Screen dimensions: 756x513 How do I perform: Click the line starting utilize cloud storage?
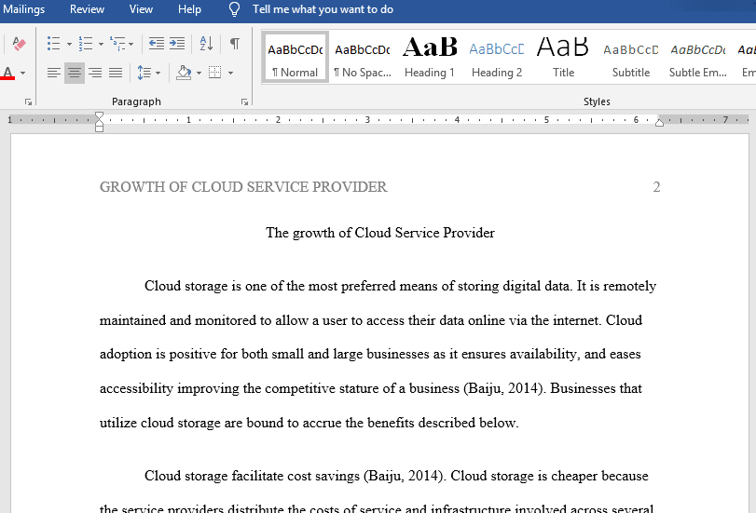tap(309, 423)
